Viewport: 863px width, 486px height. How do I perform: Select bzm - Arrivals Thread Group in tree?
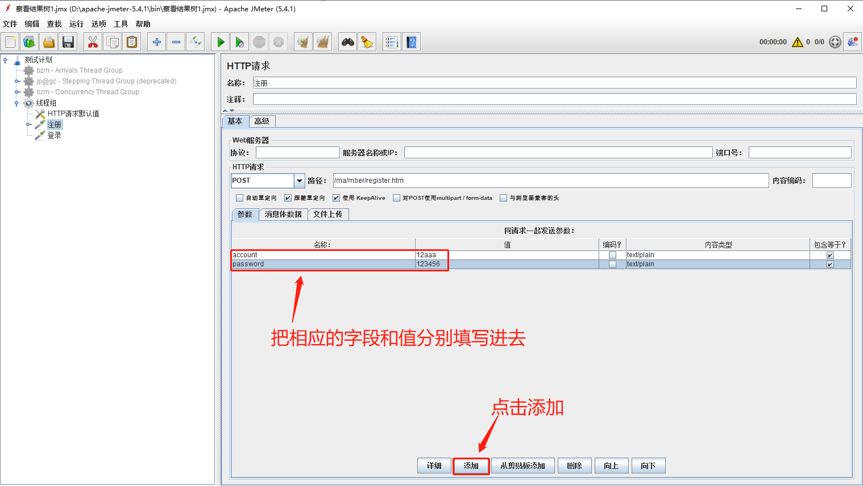tap(79, 70)
